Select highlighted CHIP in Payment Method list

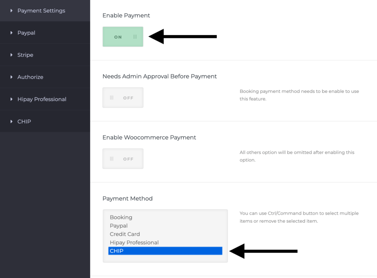pos(165,251)
